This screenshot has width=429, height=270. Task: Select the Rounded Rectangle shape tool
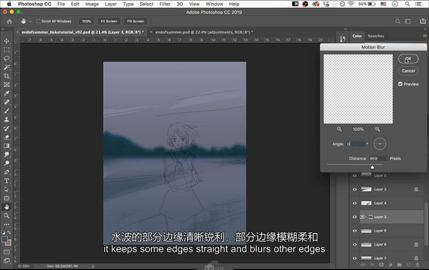(6, 198)
